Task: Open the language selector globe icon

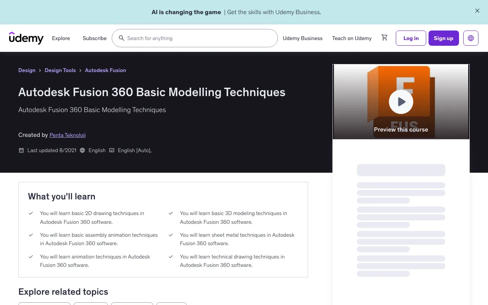Action: [x=471, y=38]
